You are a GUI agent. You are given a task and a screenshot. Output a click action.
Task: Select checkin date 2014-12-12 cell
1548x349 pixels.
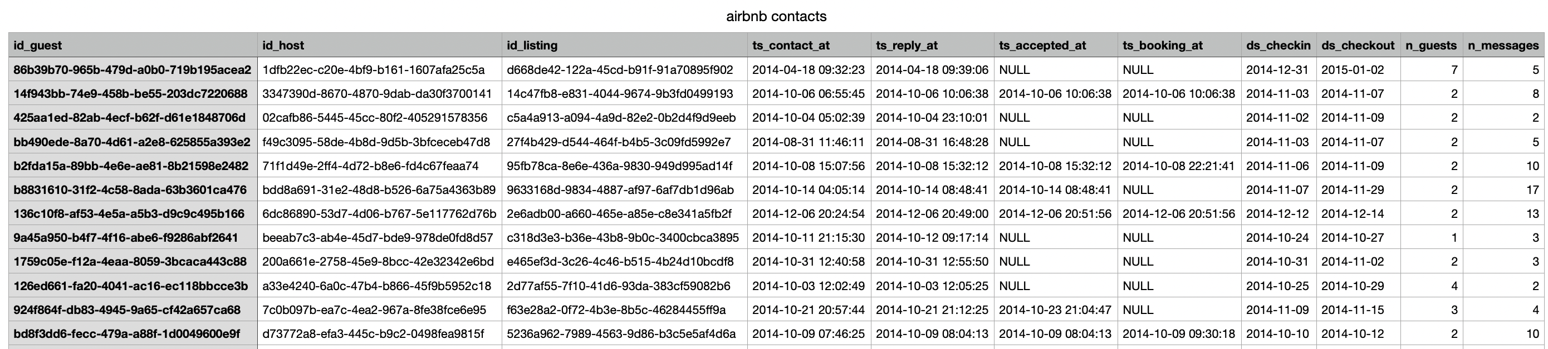coord(1278,213)
